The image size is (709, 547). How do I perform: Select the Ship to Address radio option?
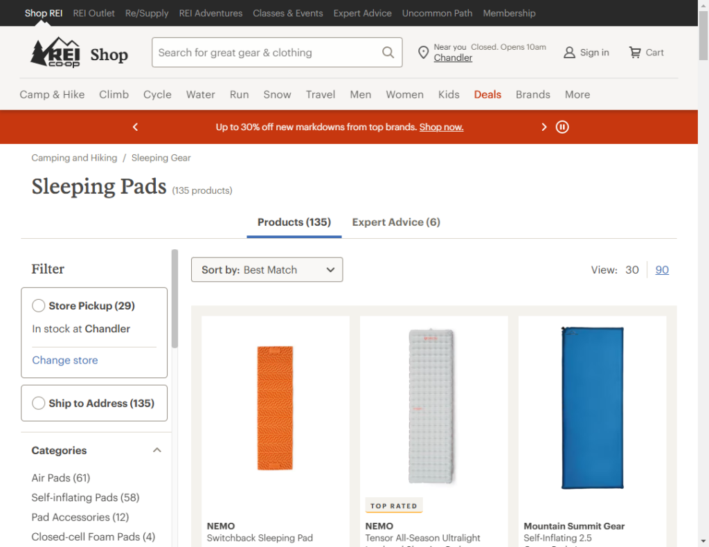tap(39, 403)
